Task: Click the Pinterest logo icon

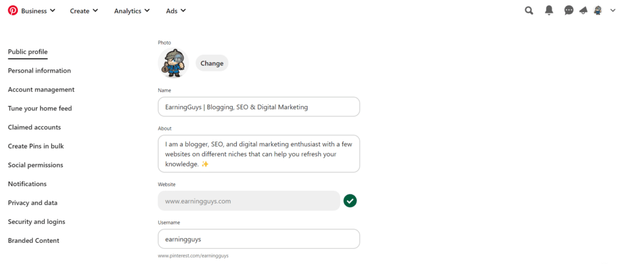Action: tap(13, 10)
